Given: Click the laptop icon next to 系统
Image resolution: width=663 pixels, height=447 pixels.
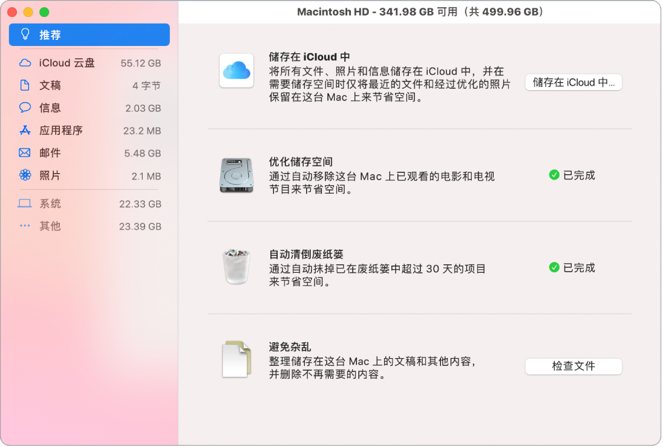Looking at the screenshot, I should [25, 204].
